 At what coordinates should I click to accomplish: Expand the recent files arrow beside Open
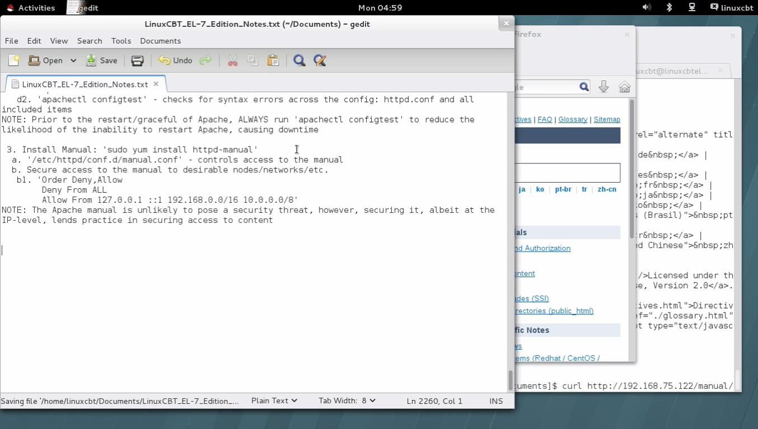73,60
